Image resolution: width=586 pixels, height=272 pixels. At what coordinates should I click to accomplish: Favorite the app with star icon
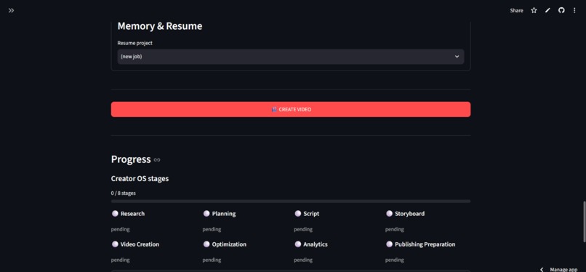(534, 10)
